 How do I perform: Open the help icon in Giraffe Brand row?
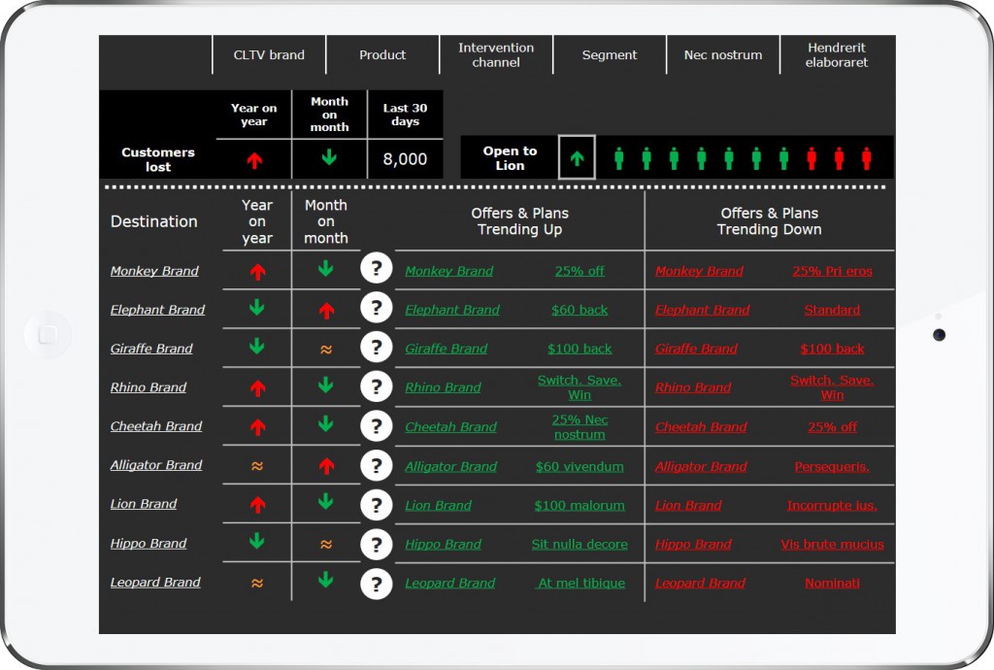pos(376,348)
